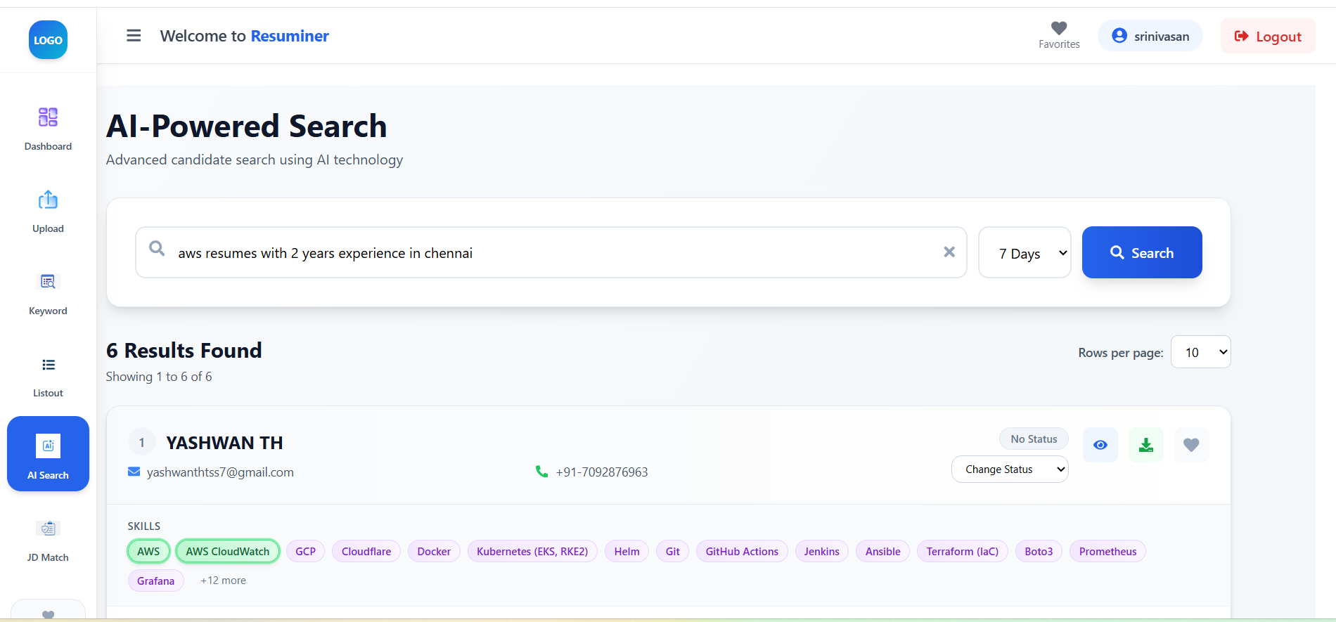
Task: Click the AWS skill tag
Action: (148, 552)
